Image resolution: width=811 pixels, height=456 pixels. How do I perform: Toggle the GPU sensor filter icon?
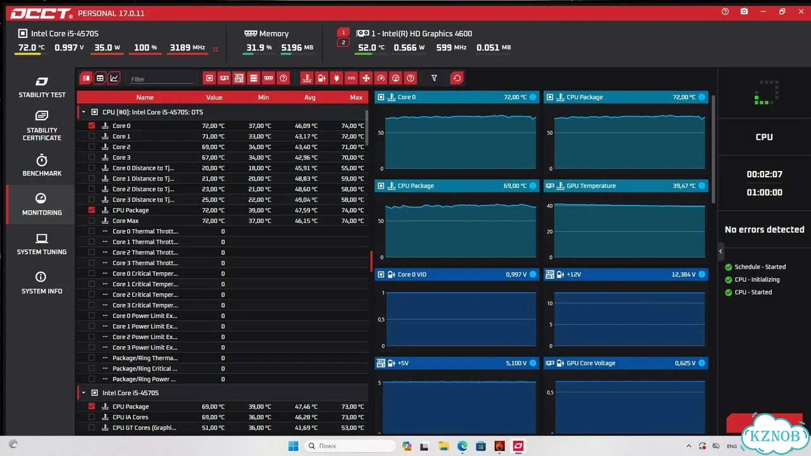tap(224, 78)
